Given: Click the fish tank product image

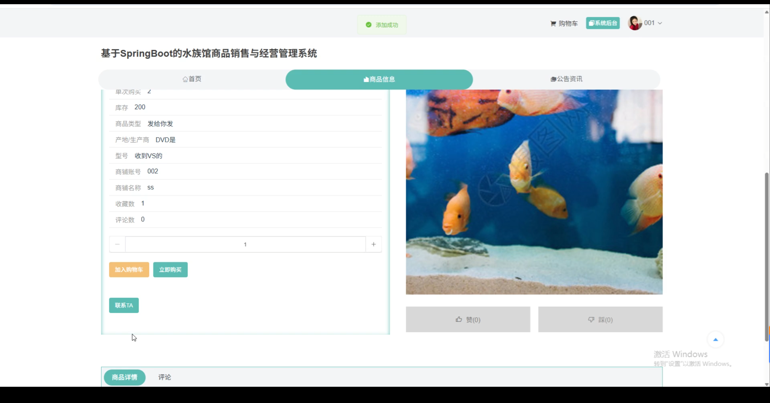Looking at the screenshot, I should pyautogui.click(x=534, y=192).
